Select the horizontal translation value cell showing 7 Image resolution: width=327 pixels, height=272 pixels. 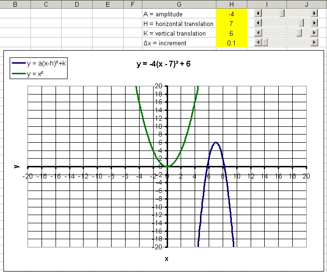coord(231,24)
